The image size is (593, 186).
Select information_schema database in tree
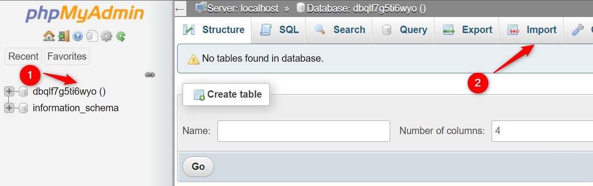pos(76,108)
